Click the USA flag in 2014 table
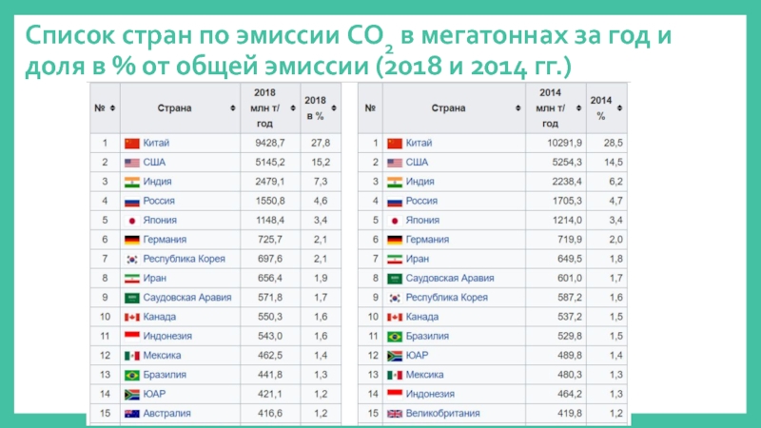Viewport: 761px width, 428px height. tap(395, 163)
